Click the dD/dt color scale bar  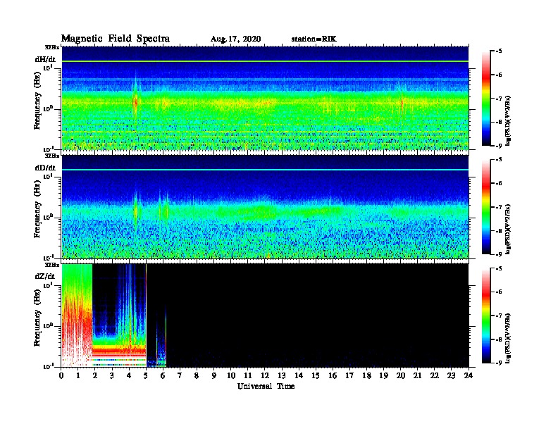[486, 207]
